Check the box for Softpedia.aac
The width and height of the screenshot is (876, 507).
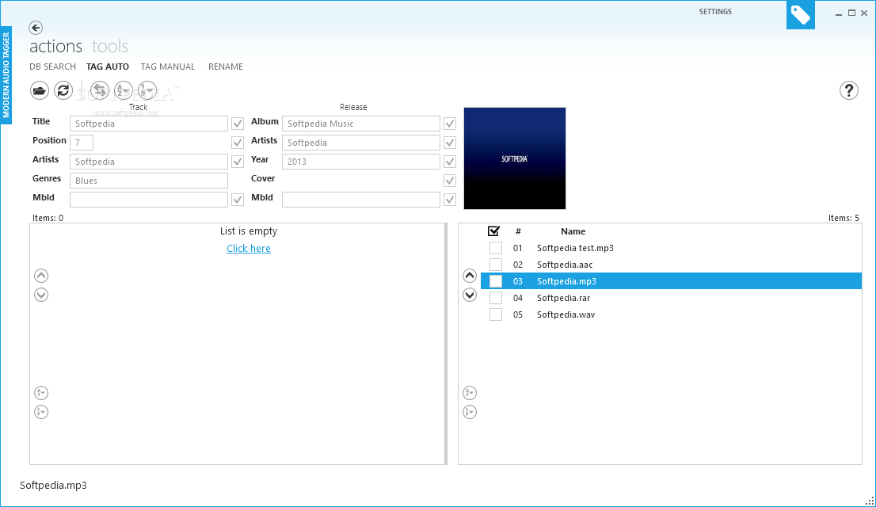click(496, 265)
